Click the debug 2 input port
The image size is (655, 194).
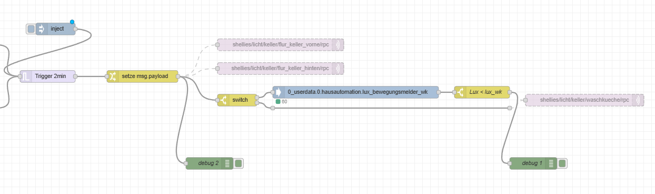click(x=186, y=163)
